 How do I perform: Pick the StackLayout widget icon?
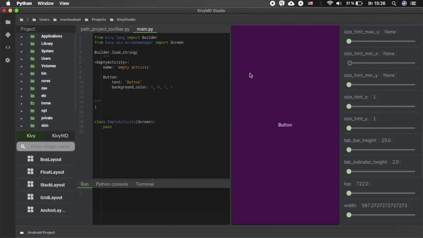pyautogui.click(x=31, y=184)
